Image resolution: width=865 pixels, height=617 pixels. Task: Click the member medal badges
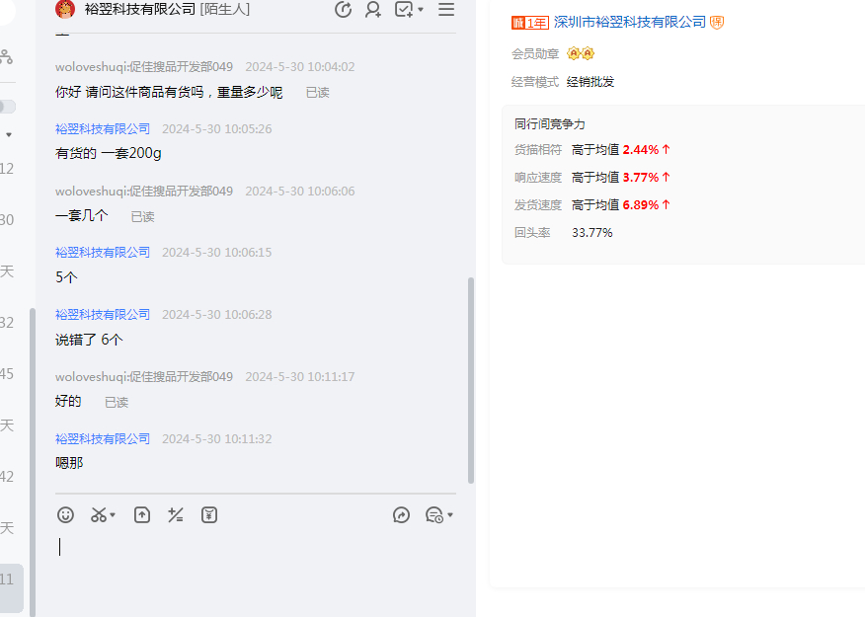581,54
